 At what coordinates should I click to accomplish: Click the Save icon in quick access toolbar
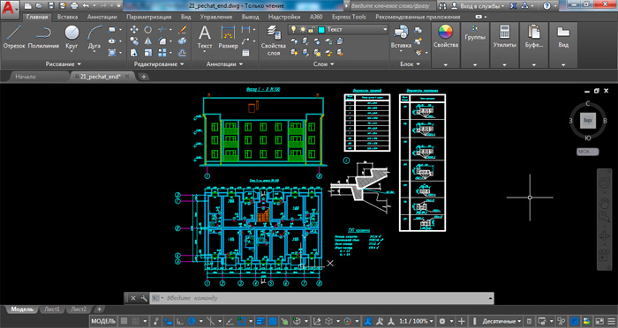pyautogui.click(x=51, y=5)
